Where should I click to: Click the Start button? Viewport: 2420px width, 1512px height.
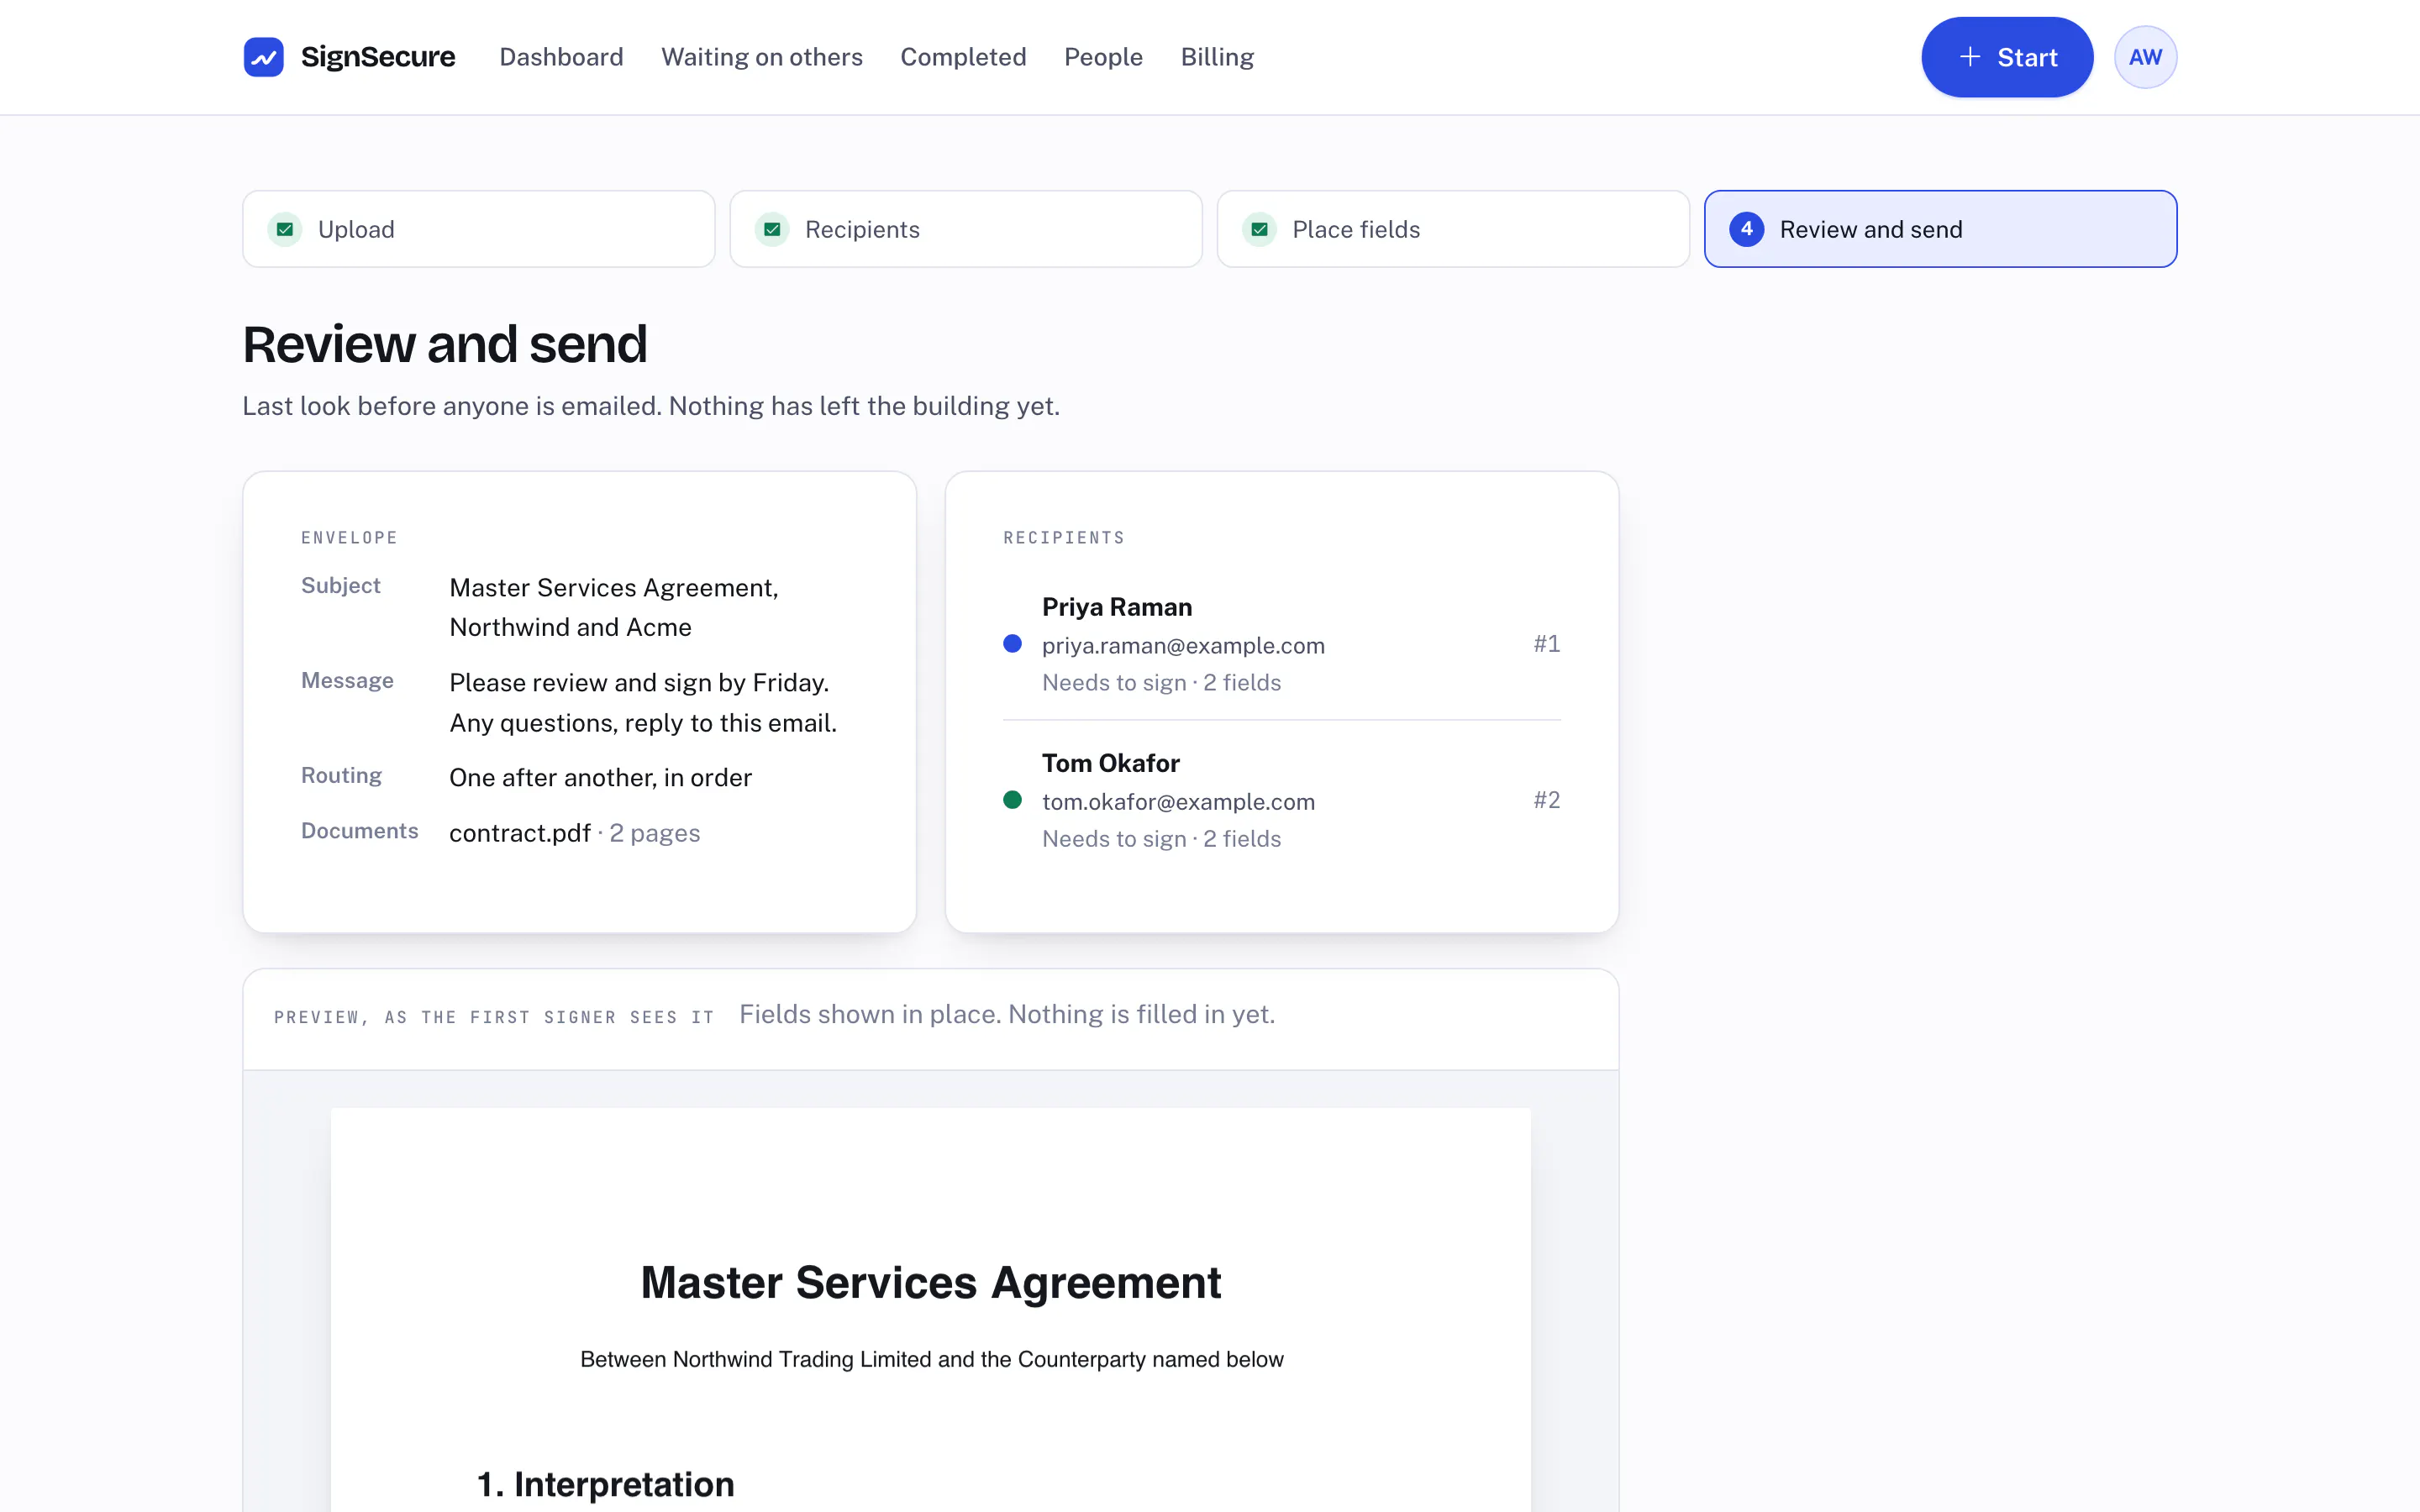[2007, 57]
